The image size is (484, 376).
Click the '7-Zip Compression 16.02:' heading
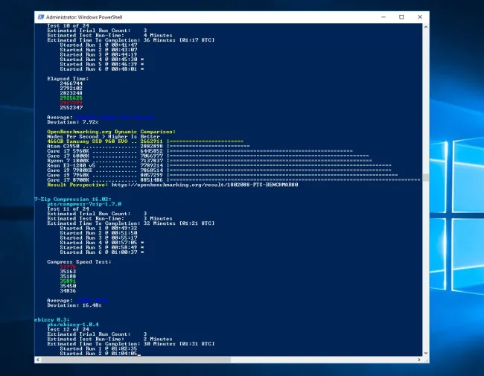73,199
